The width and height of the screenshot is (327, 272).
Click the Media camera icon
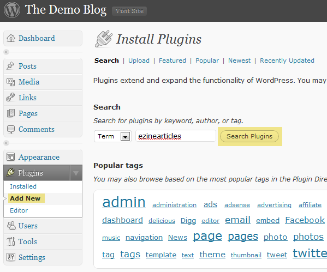coord(10,82)
